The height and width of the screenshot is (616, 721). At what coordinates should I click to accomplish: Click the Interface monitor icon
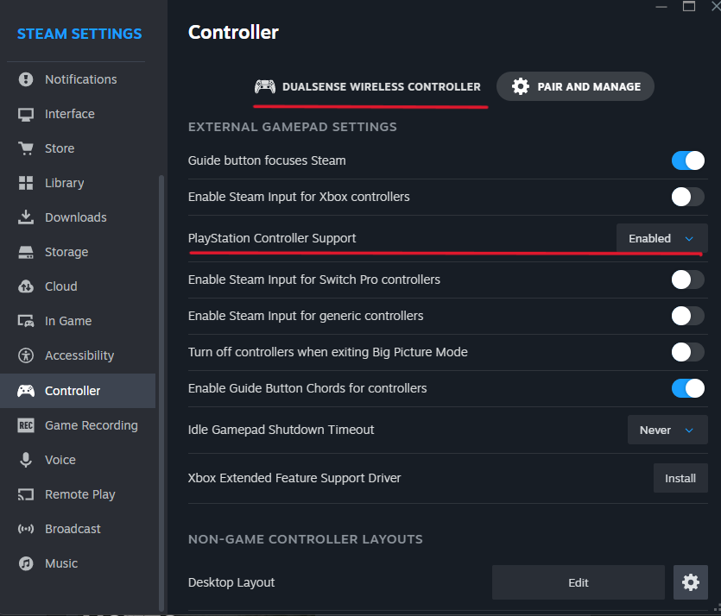[x=26, y=114]
